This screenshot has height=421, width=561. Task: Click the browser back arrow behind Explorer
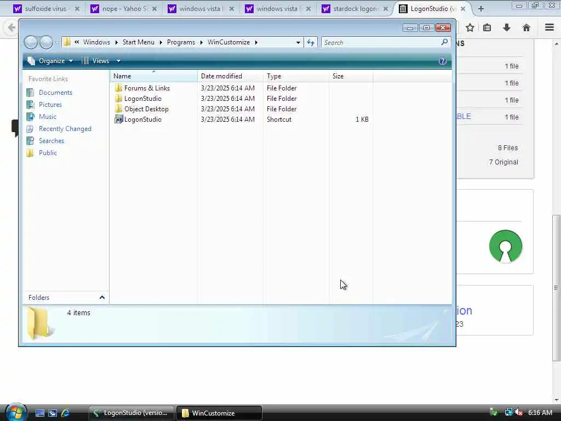pyautogui.click(x=11, y=27)
